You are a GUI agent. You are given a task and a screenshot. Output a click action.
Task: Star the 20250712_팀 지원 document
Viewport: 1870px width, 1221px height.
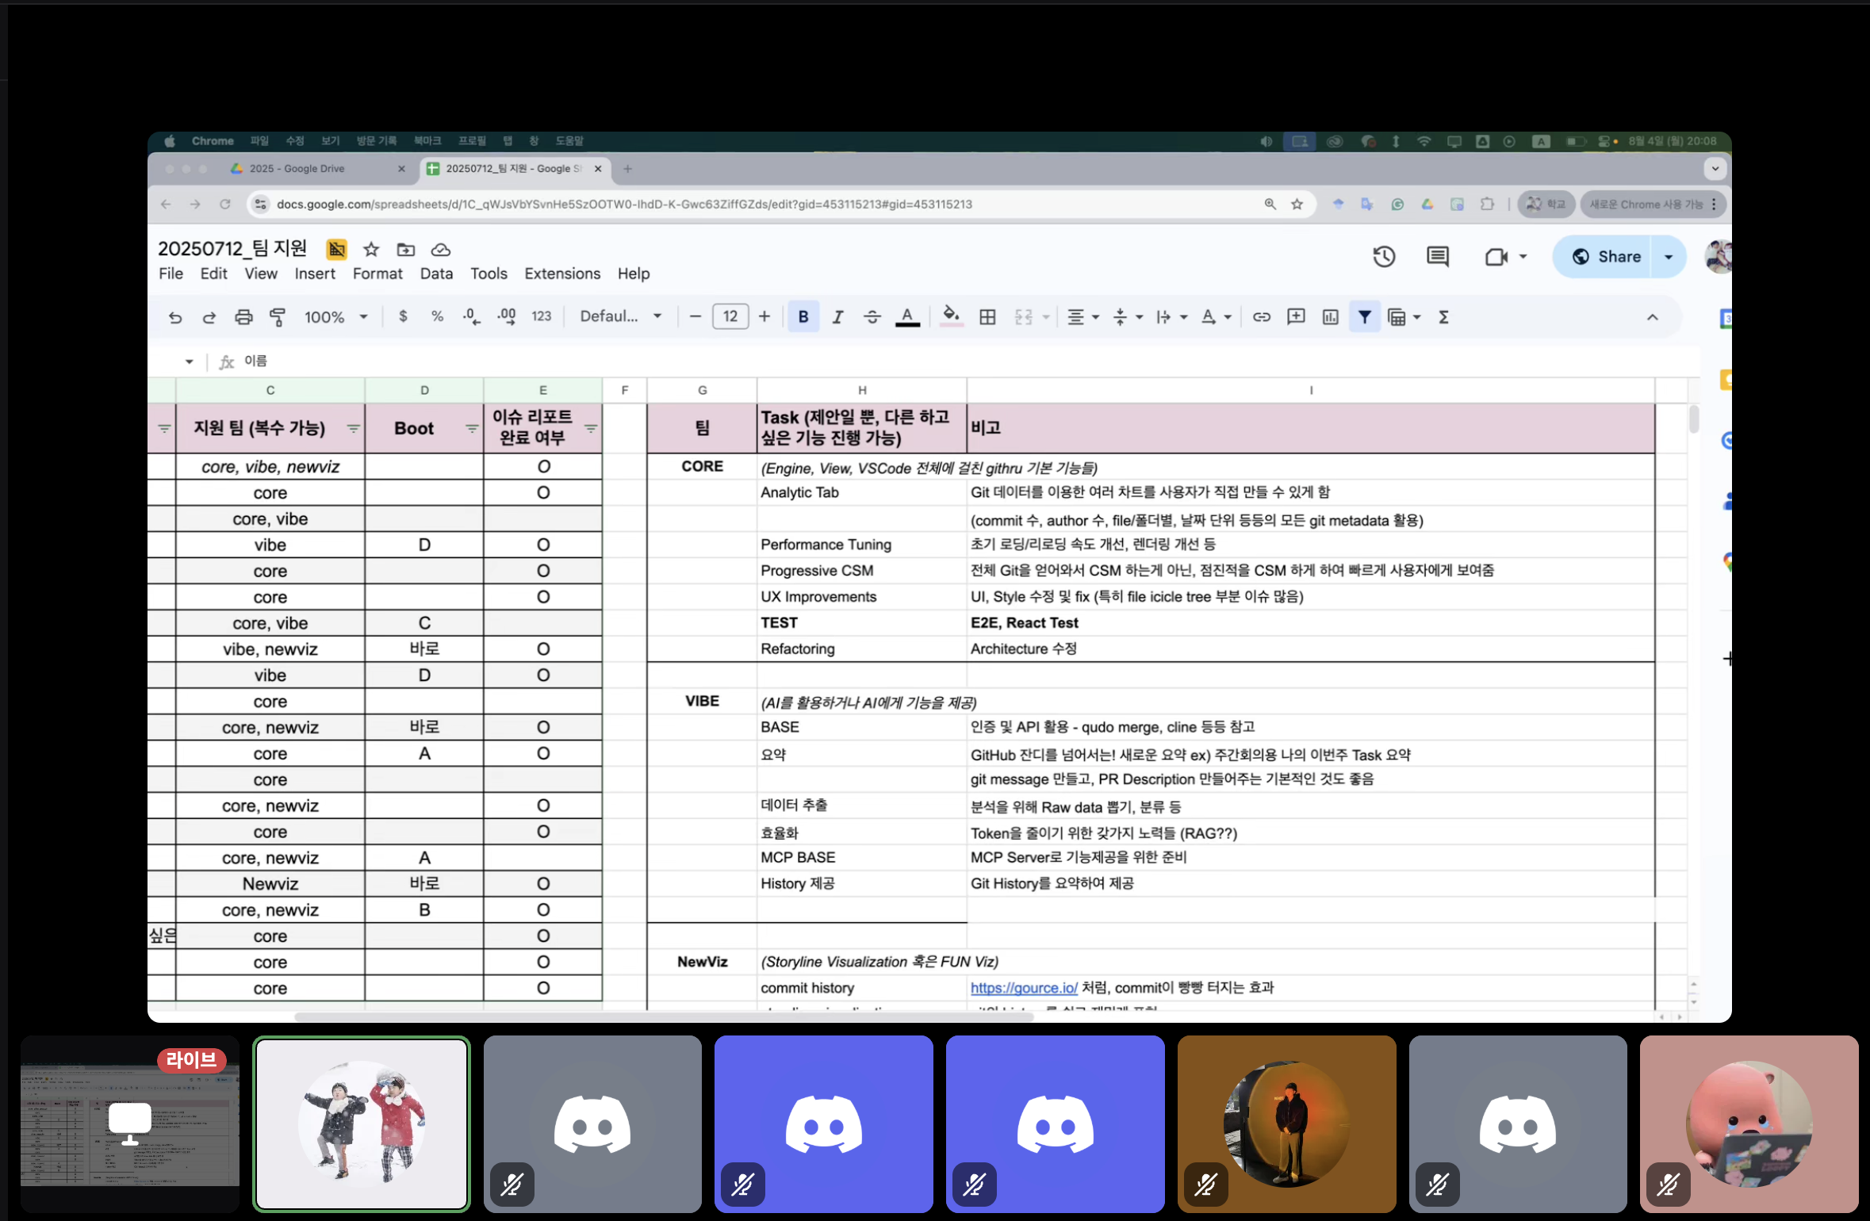coord(371,249)
